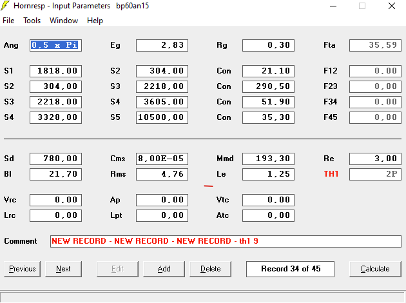The height and width of the screenshot is (303, 406).
Task: Click the disabled Edit button
Action: point(117,269)
